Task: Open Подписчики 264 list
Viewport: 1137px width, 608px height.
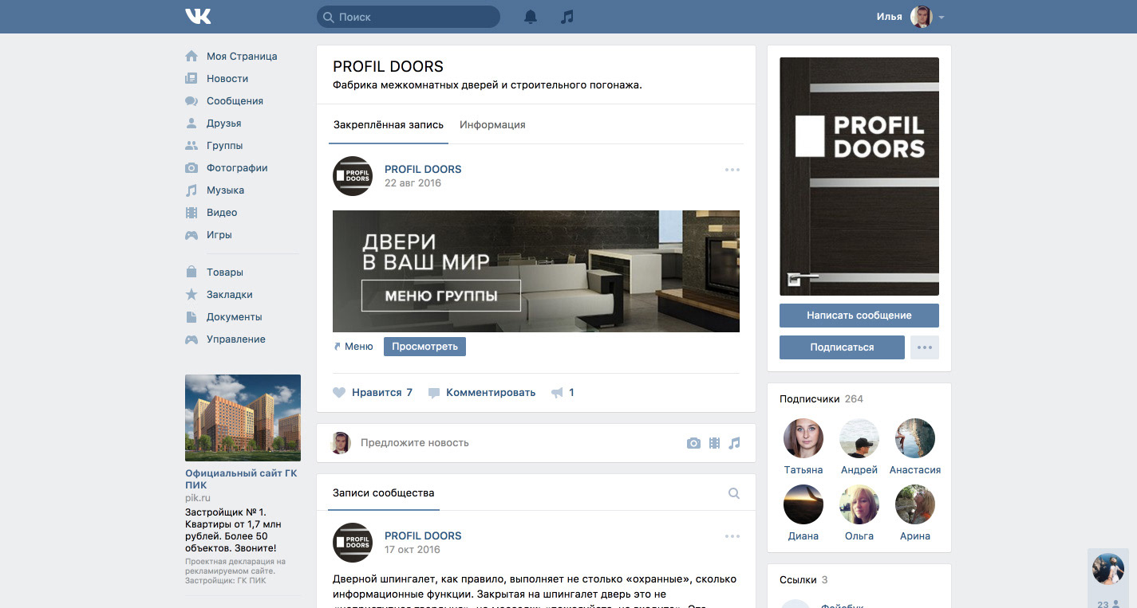Action: [x=821, y=399]
